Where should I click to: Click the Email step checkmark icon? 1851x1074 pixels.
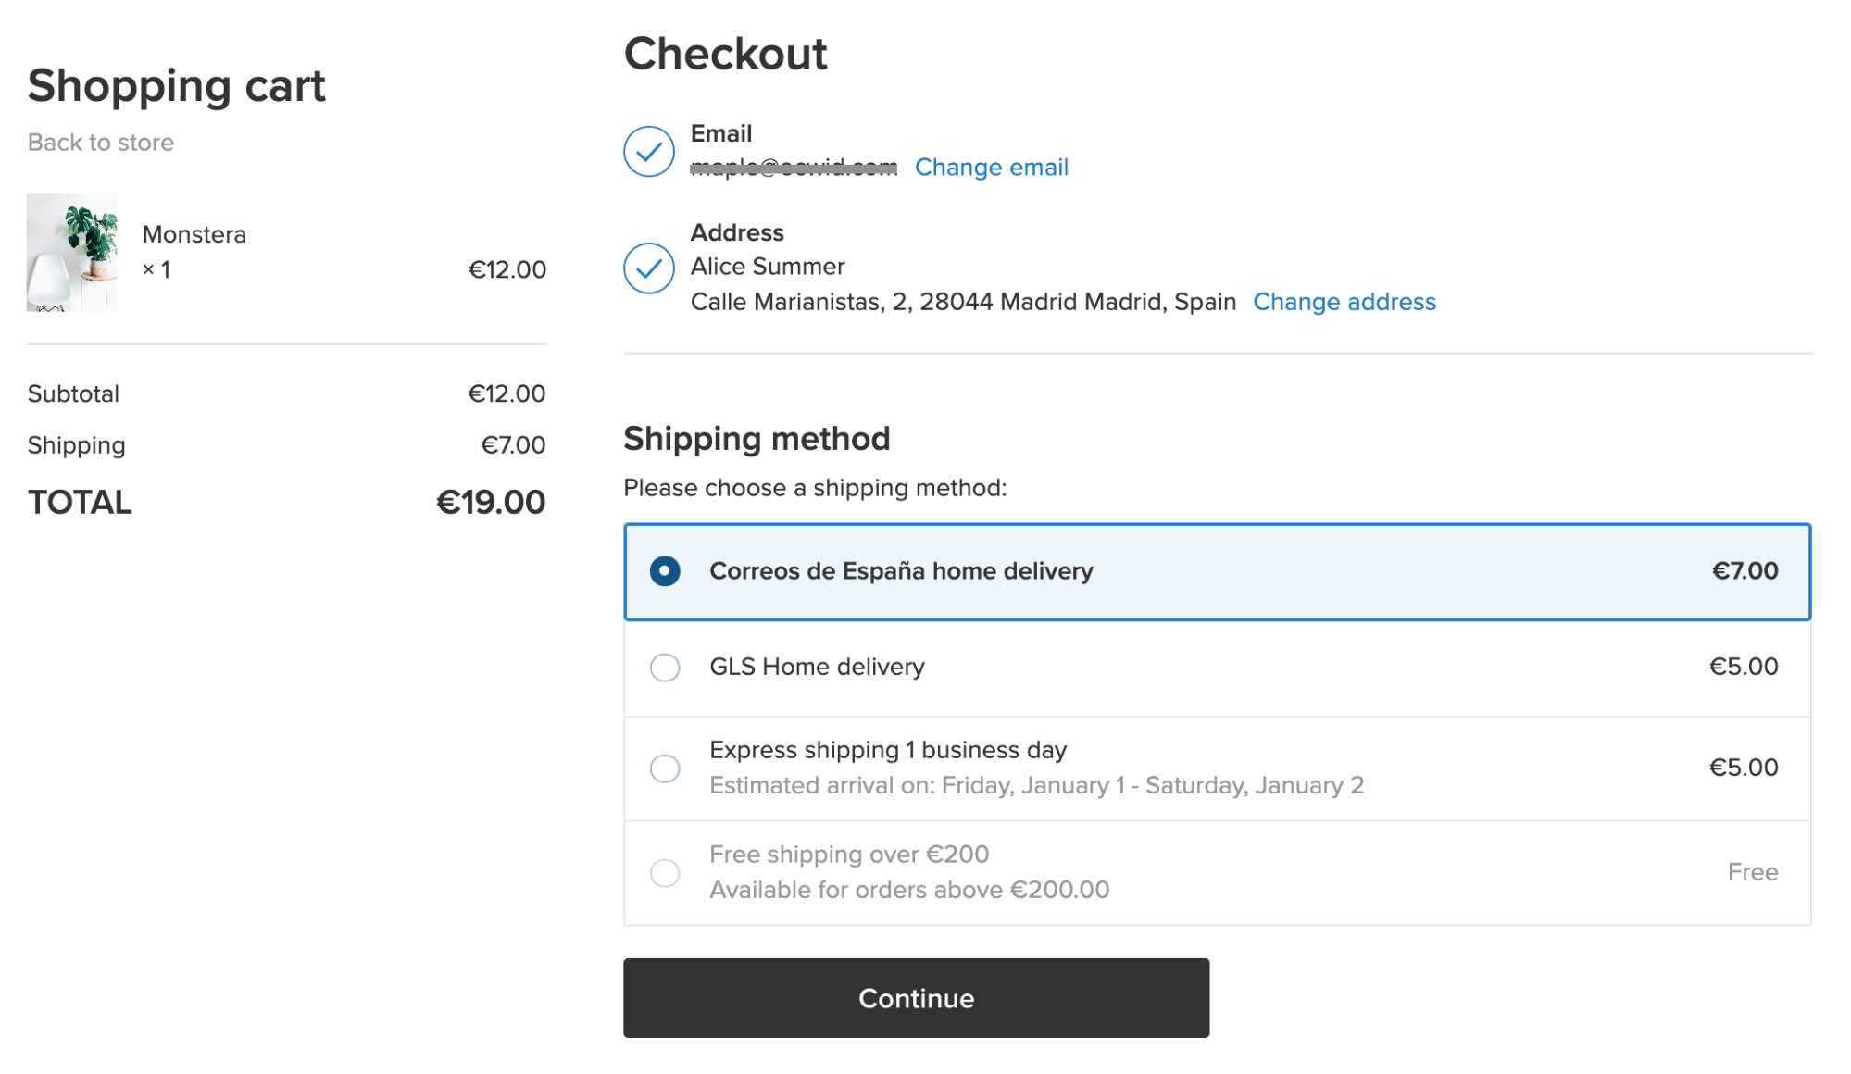click(648, 151)
